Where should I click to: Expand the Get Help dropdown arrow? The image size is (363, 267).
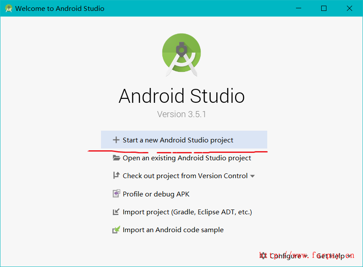click(x=349, y=256)
